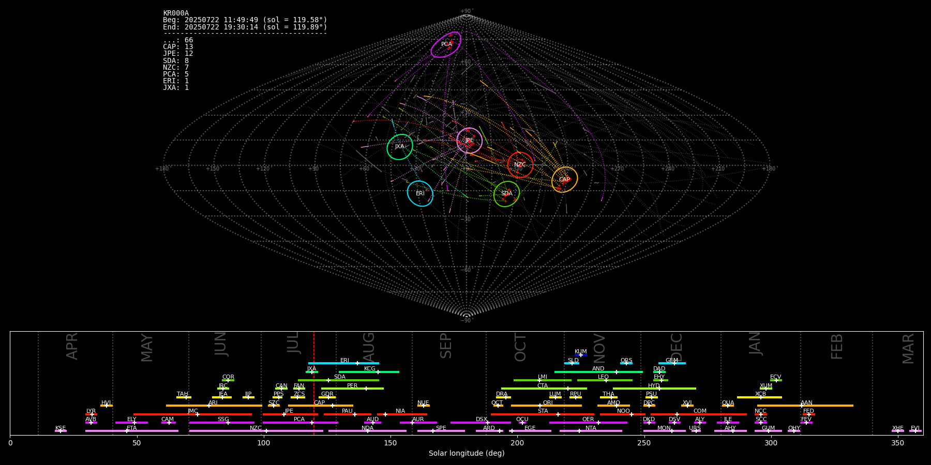Click the ECV shower label in timeline

pyautogui.click(x=776, y=377)
